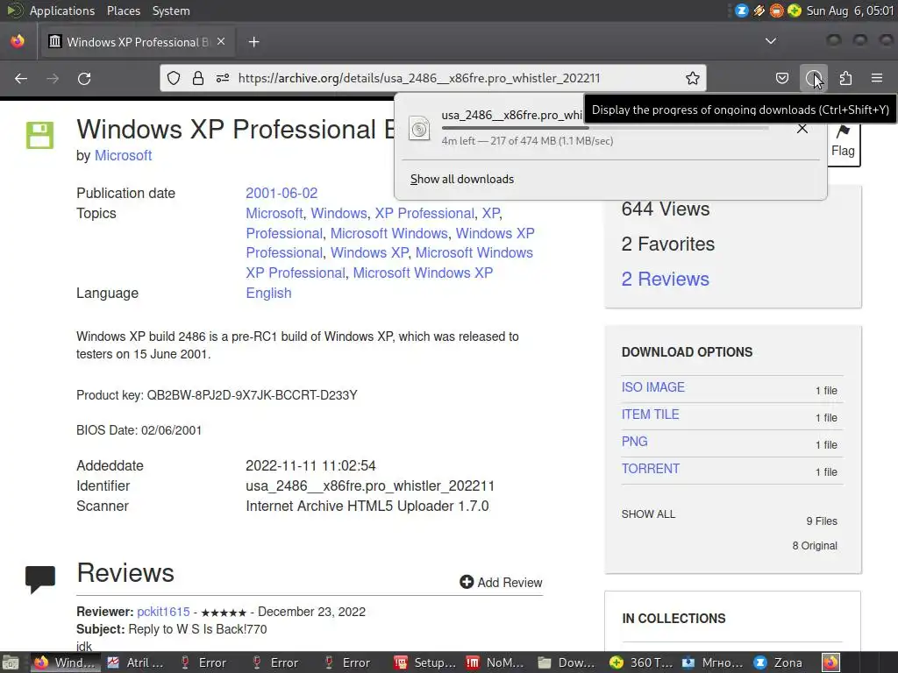This screenshot has width=898, height=673.
Task: Select the green floppy software icon
Action: click(39, 135)
